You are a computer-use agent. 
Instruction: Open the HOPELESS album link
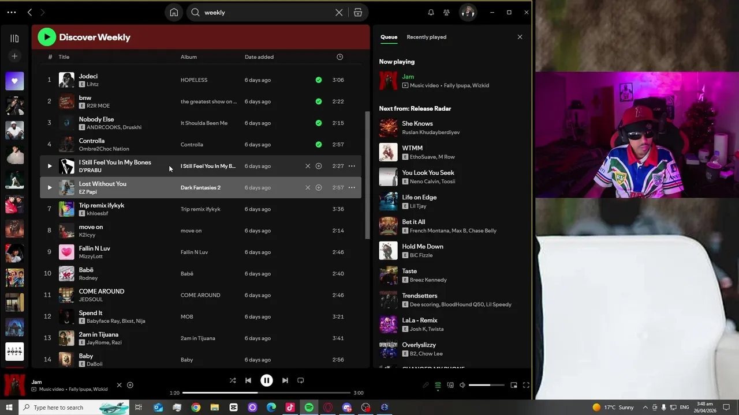[x=194, y=80]
